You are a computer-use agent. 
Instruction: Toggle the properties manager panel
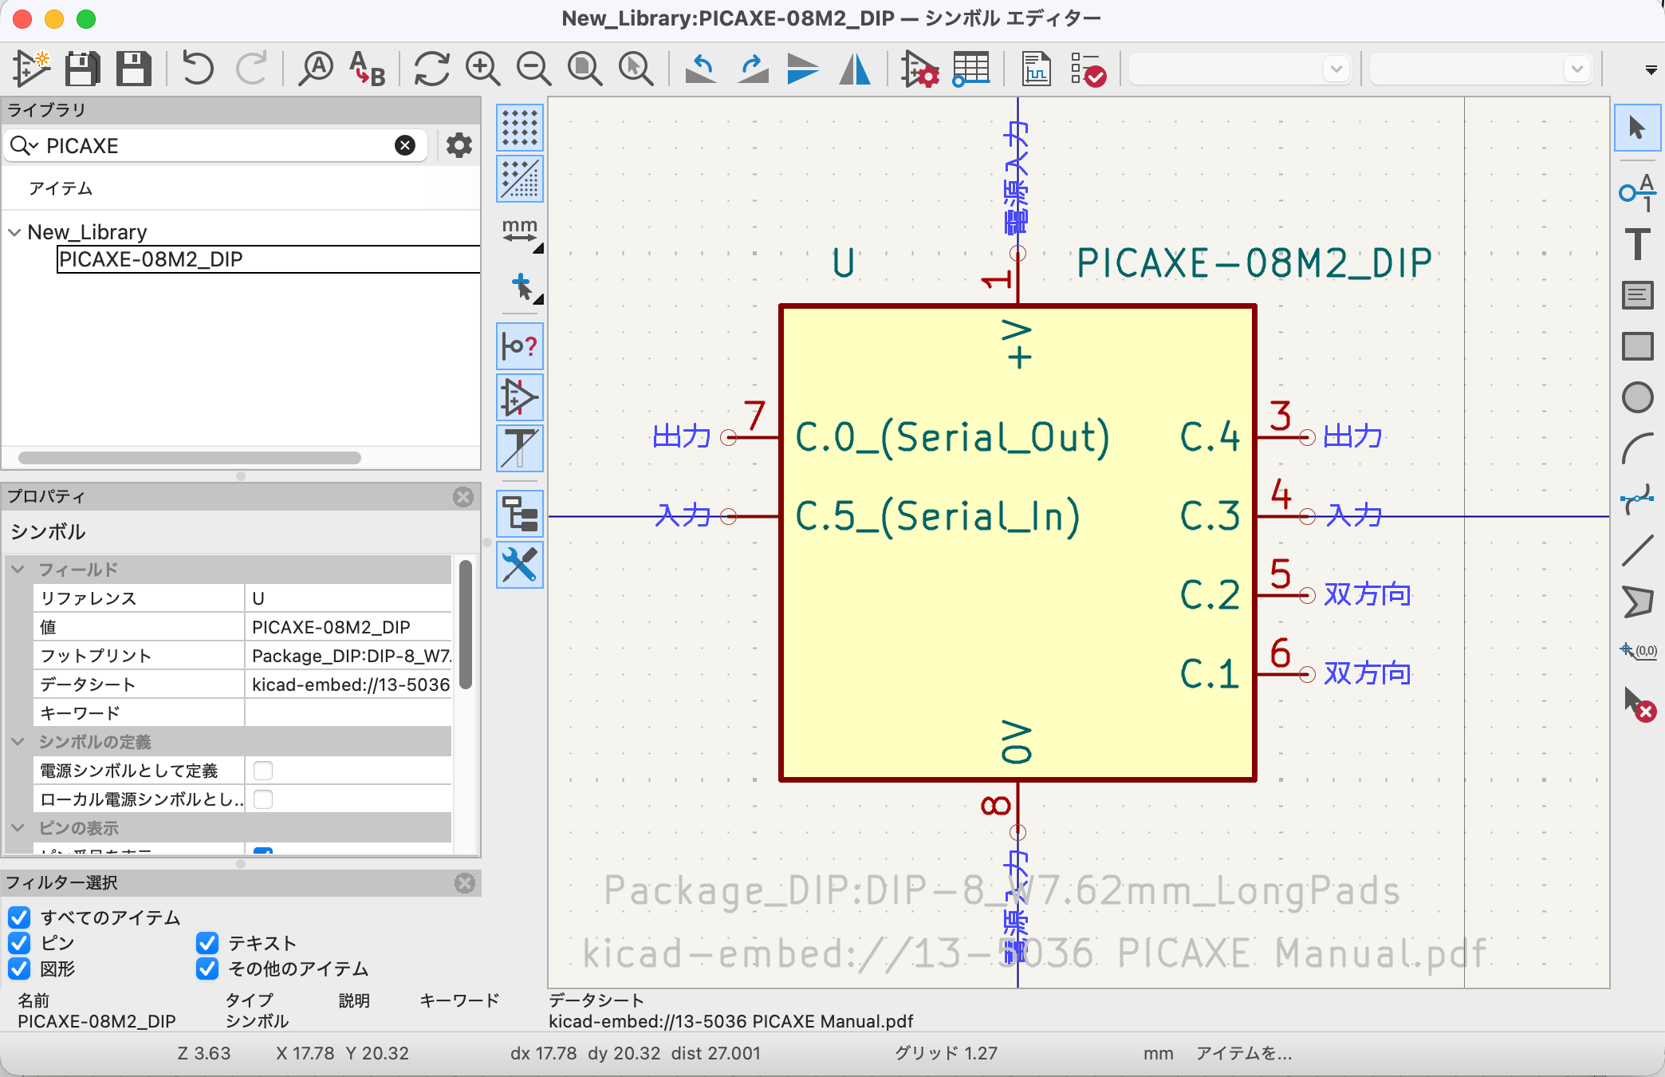coord(520,565)
